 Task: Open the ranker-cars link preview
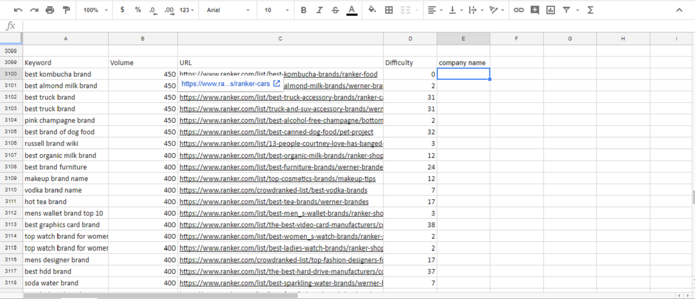[x=226, y=83]
